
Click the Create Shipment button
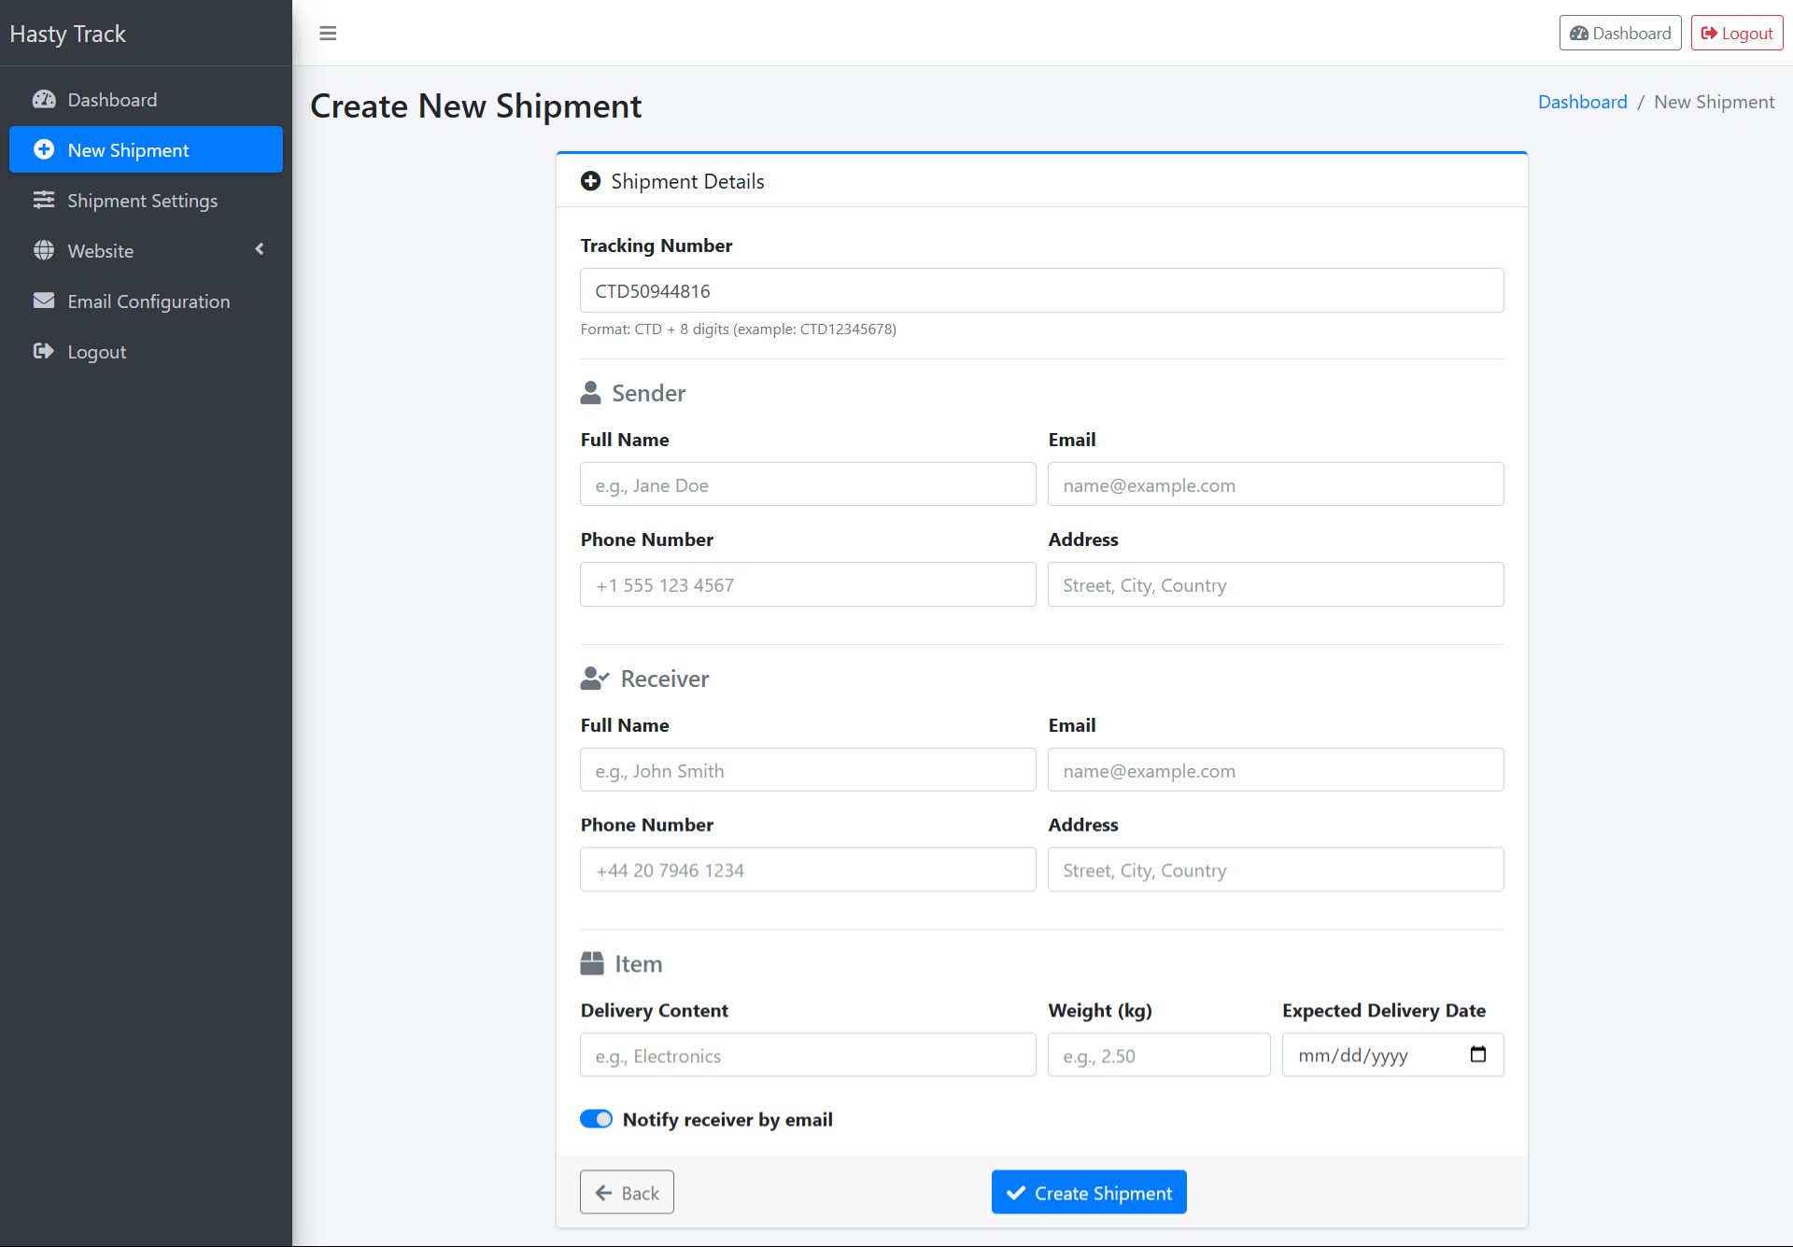[1089, 1193]
